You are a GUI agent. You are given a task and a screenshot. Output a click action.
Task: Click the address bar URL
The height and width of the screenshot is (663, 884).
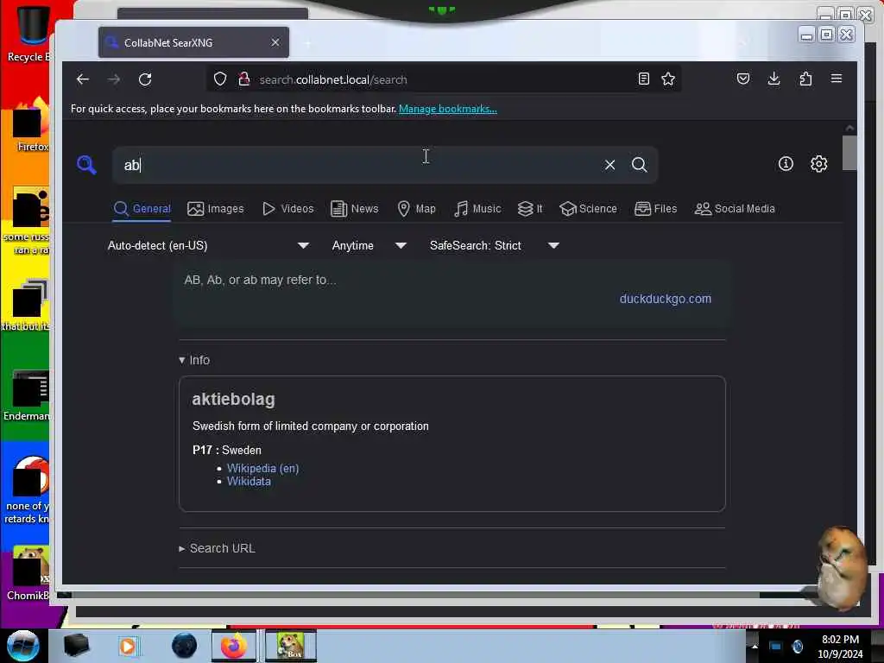332,79
